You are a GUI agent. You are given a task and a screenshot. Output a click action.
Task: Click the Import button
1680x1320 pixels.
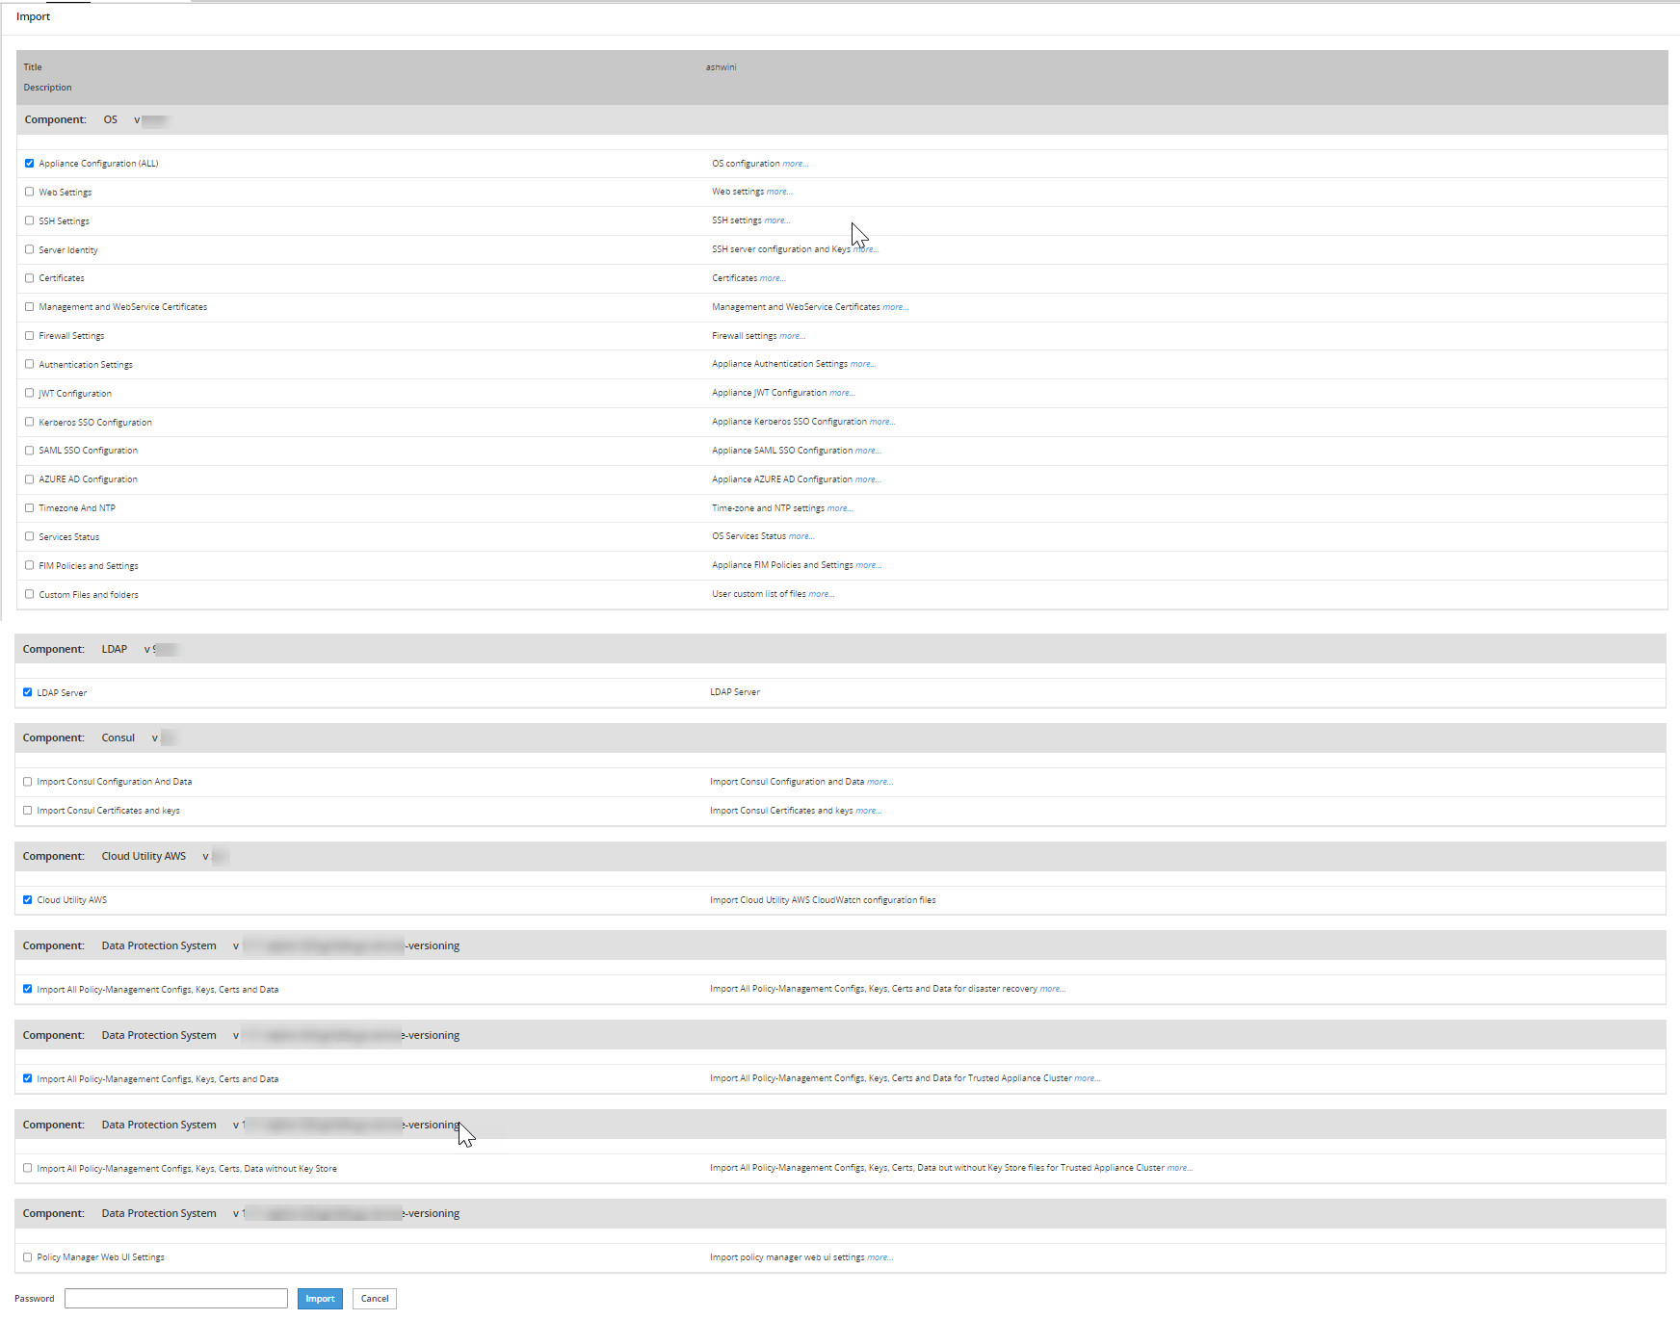320,1299
